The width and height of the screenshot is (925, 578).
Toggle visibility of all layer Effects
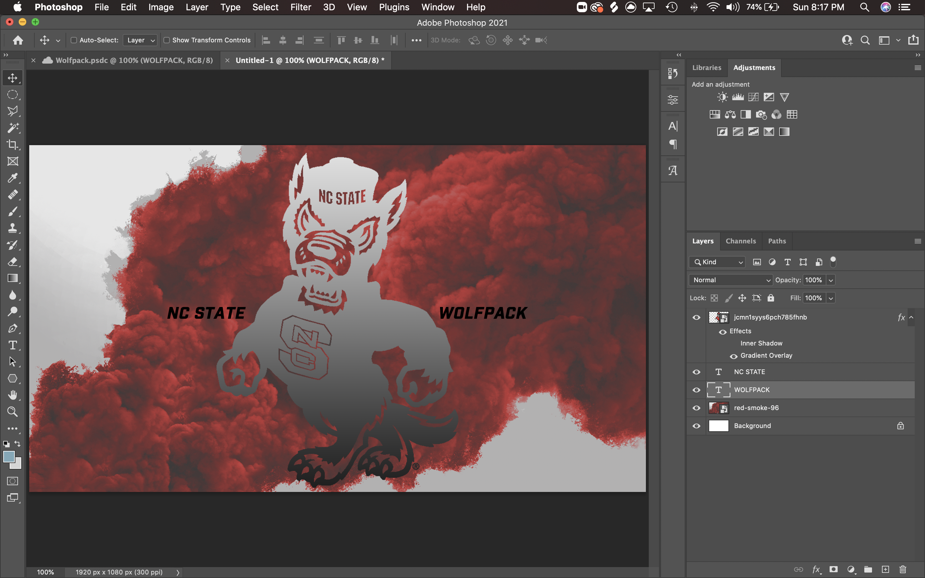click(x=722, y=332)
